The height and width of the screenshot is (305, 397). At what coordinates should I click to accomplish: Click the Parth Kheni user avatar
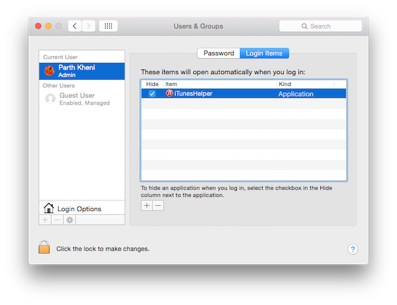coord(50,71)
